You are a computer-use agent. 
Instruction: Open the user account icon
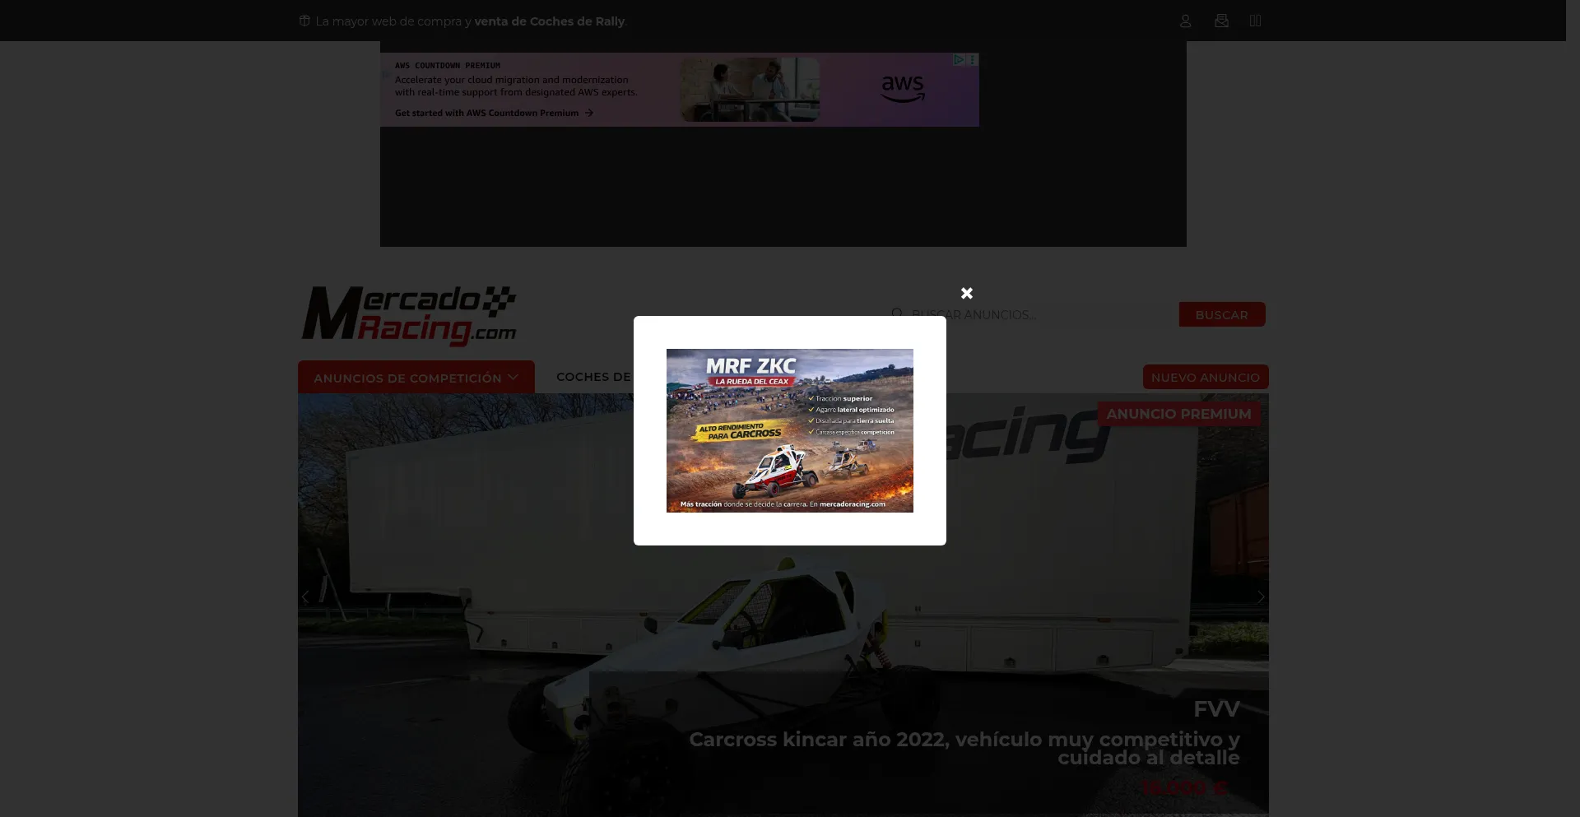1185,21
